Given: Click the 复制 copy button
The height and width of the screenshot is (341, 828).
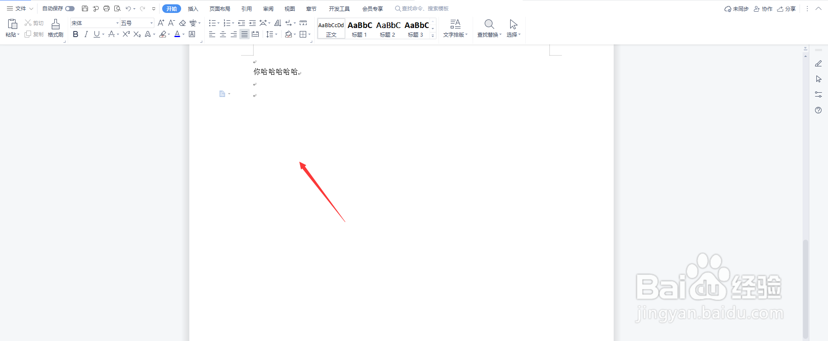Looking at the screenshot, I should (x=34, y=34).
